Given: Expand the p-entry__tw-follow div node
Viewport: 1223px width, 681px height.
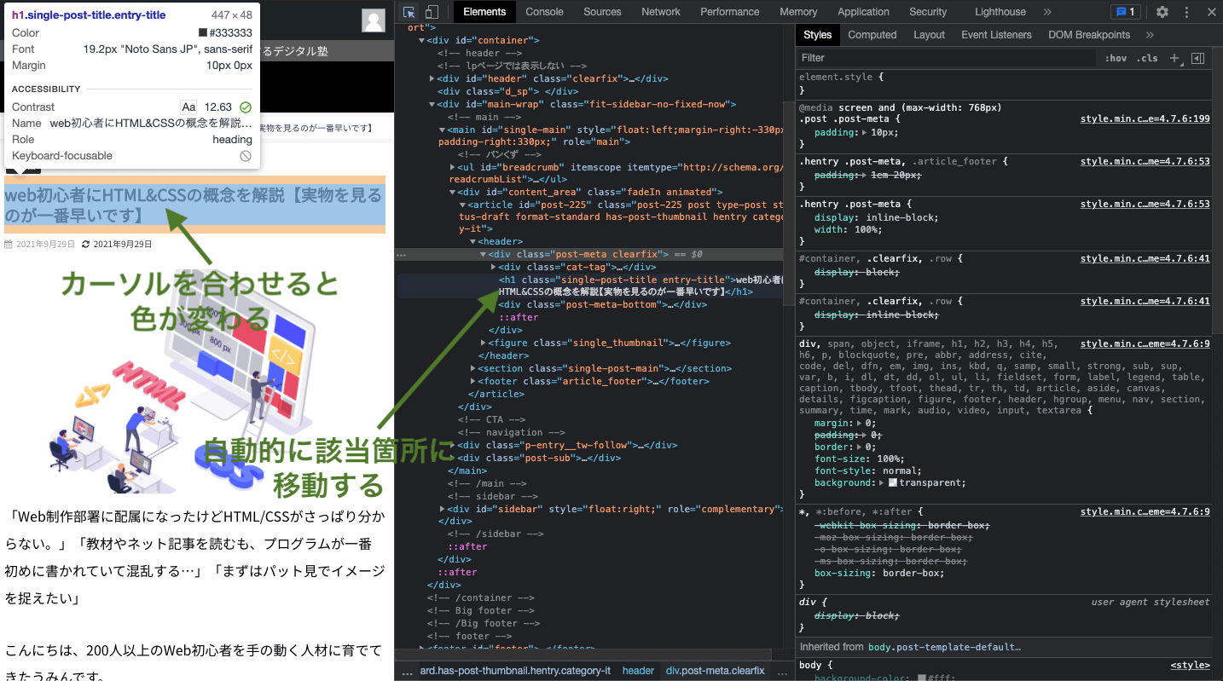Looking at the screenshot, I should 453,445.
